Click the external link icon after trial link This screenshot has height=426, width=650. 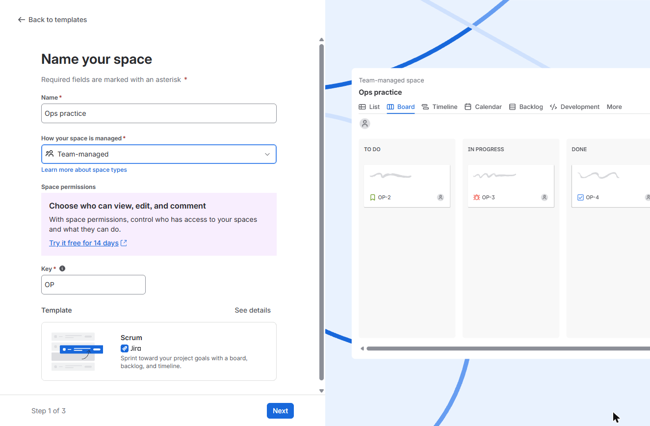124,243
